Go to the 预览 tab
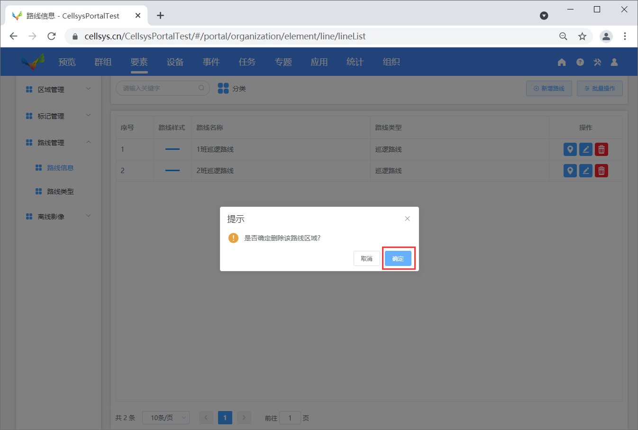 coord(67,62)
